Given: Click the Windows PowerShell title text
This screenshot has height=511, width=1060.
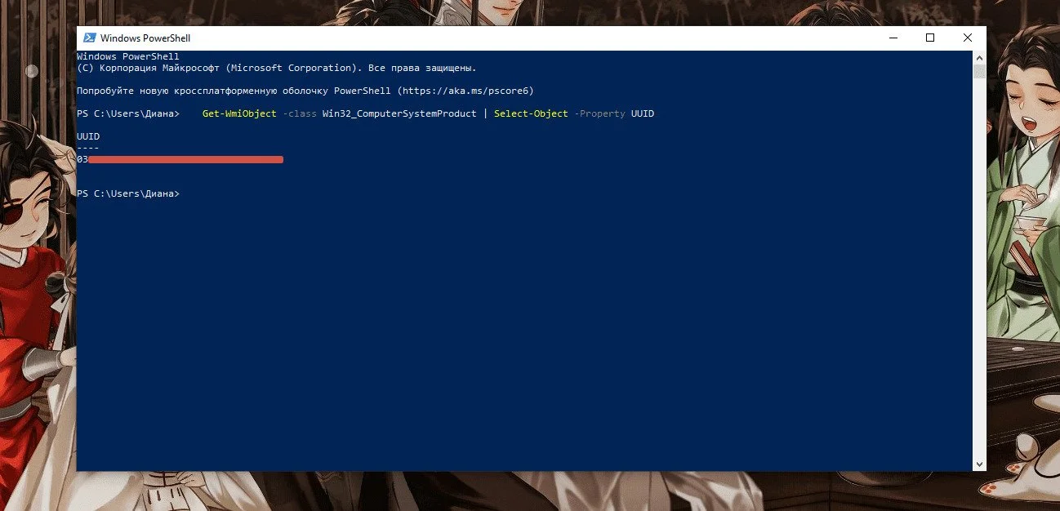Looking at the screenshot, I should (x=145, y=38).
